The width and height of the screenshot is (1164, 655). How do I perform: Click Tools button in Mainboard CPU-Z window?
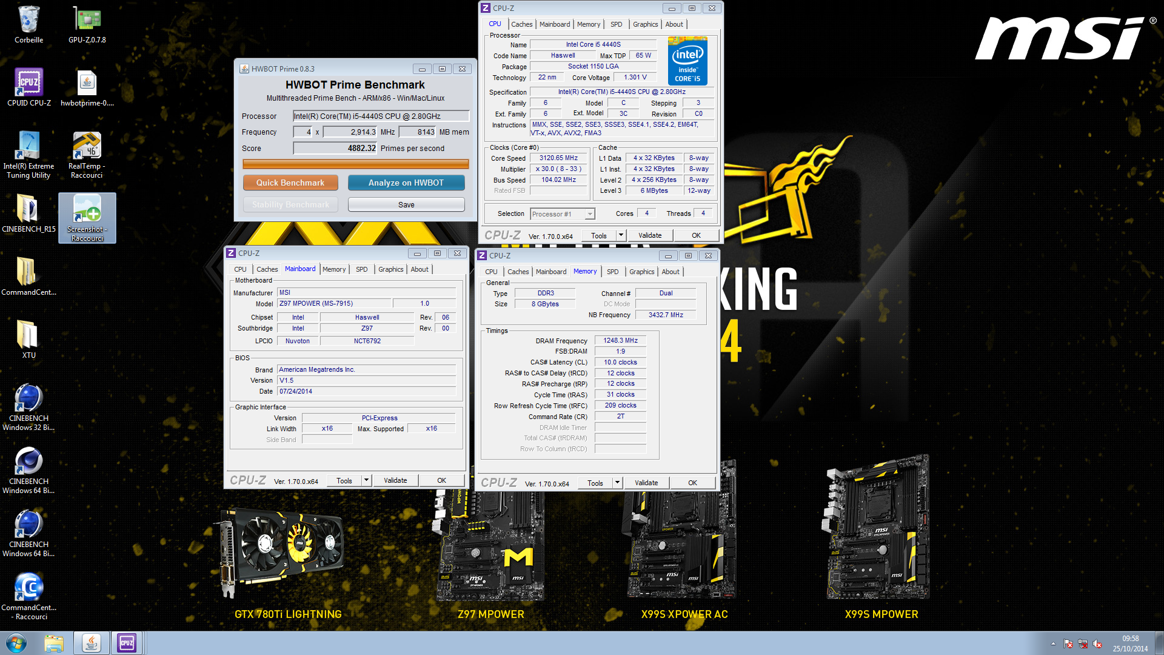[344, 480]
